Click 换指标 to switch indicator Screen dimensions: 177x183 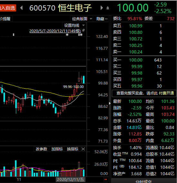click(x=72, y=149)
